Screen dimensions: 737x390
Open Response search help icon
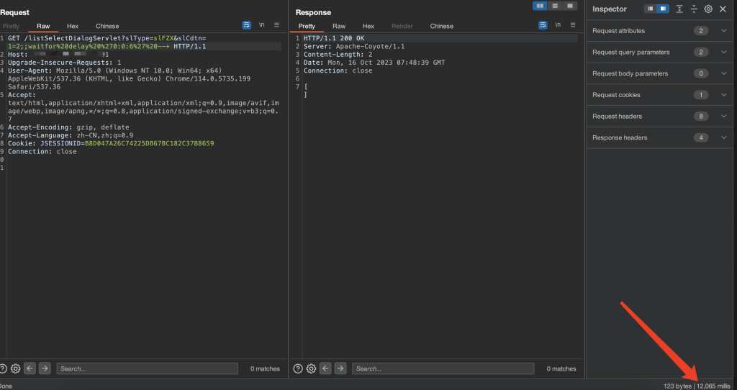(298, 369)
